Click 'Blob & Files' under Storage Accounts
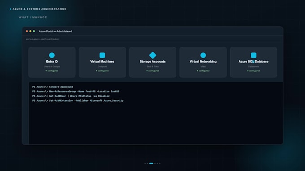The image size is (305, 171). (152, 67)
